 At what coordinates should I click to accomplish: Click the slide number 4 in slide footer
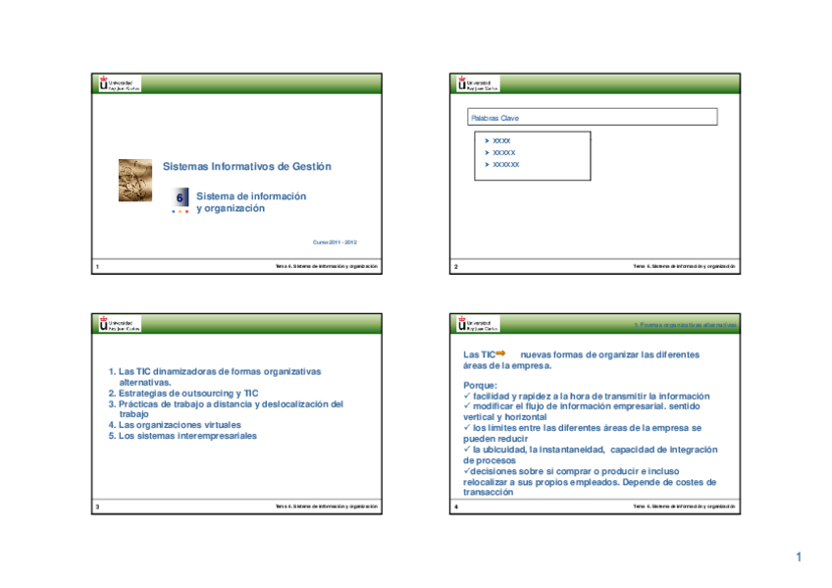[x=456, y=507]
